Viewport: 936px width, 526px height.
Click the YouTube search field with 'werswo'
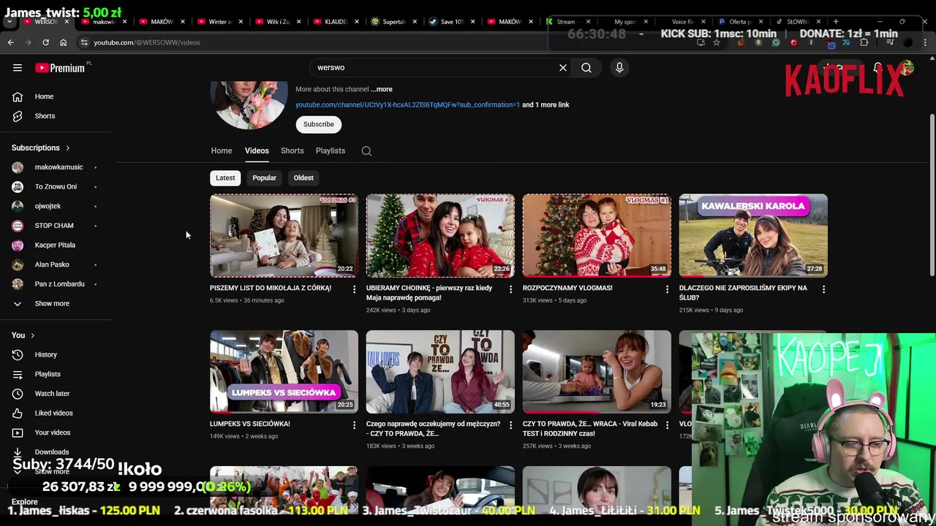pos(434,68)
